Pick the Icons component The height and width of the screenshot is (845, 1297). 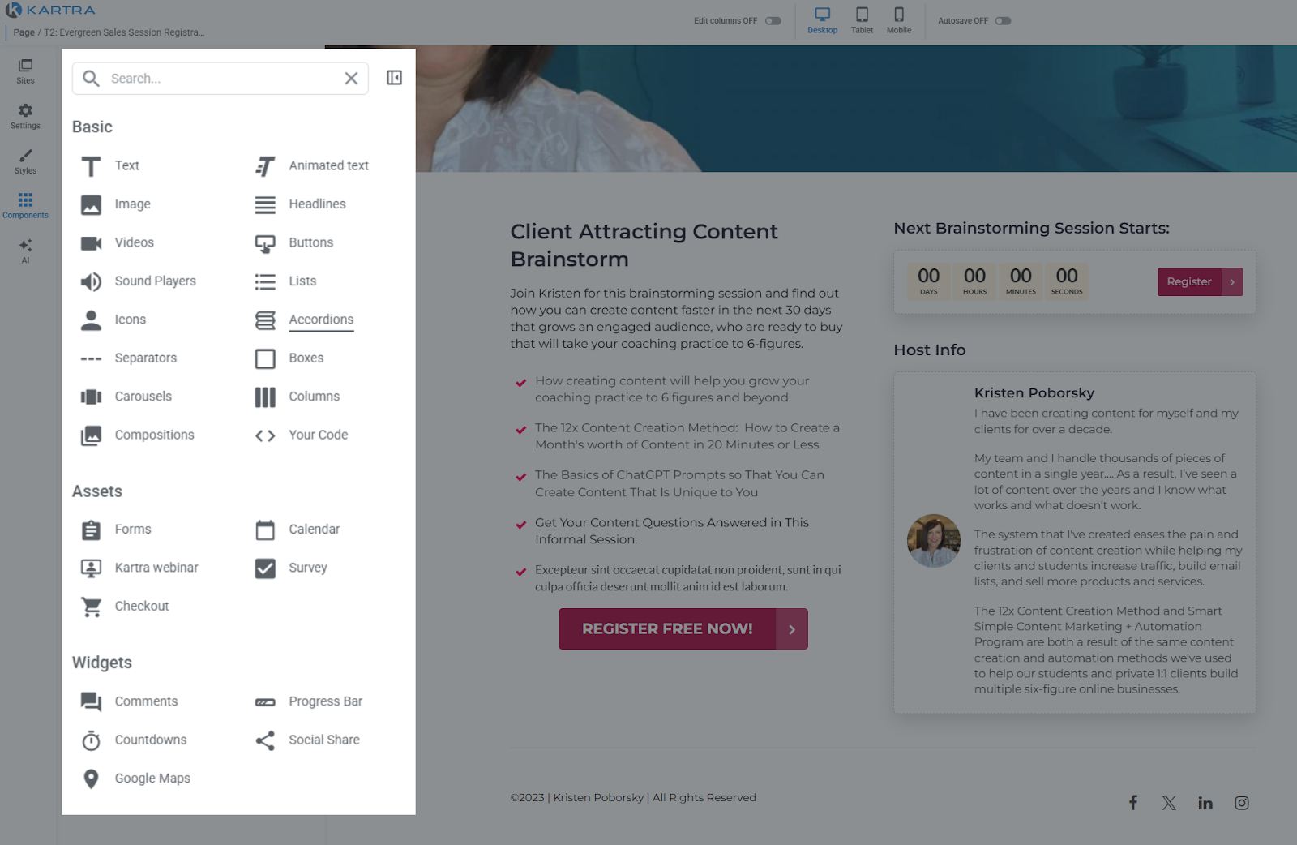click(x=113, y=320)
